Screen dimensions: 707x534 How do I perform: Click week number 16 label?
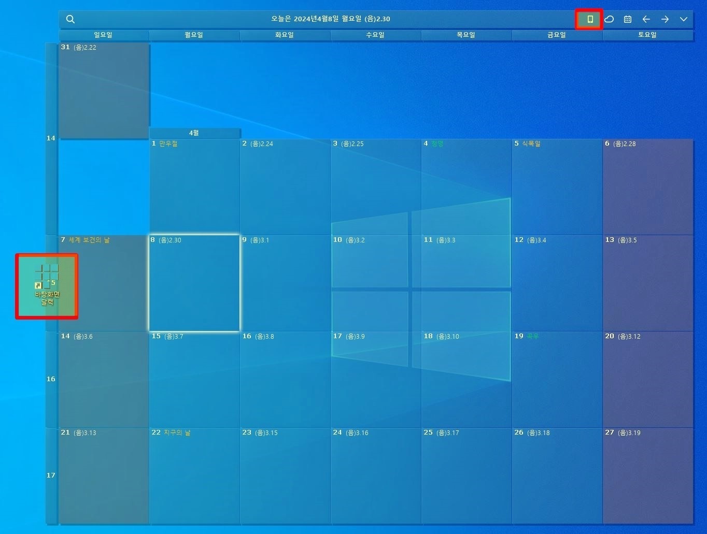51,379
